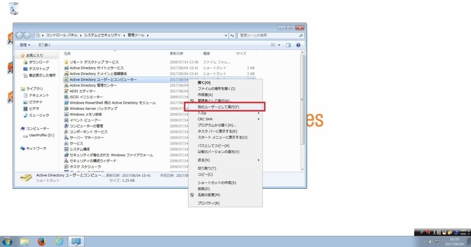471x247 pixels.
Task: Choose 以前のバージョンの復元(V)
Action: pos(225,152)
